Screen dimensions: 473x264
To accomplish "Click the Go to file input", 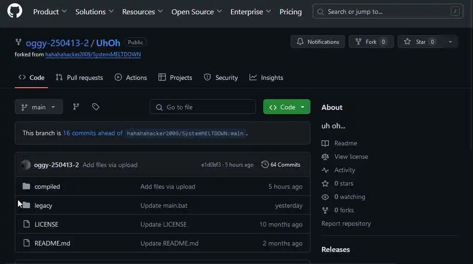I will (x=203, y=107).
